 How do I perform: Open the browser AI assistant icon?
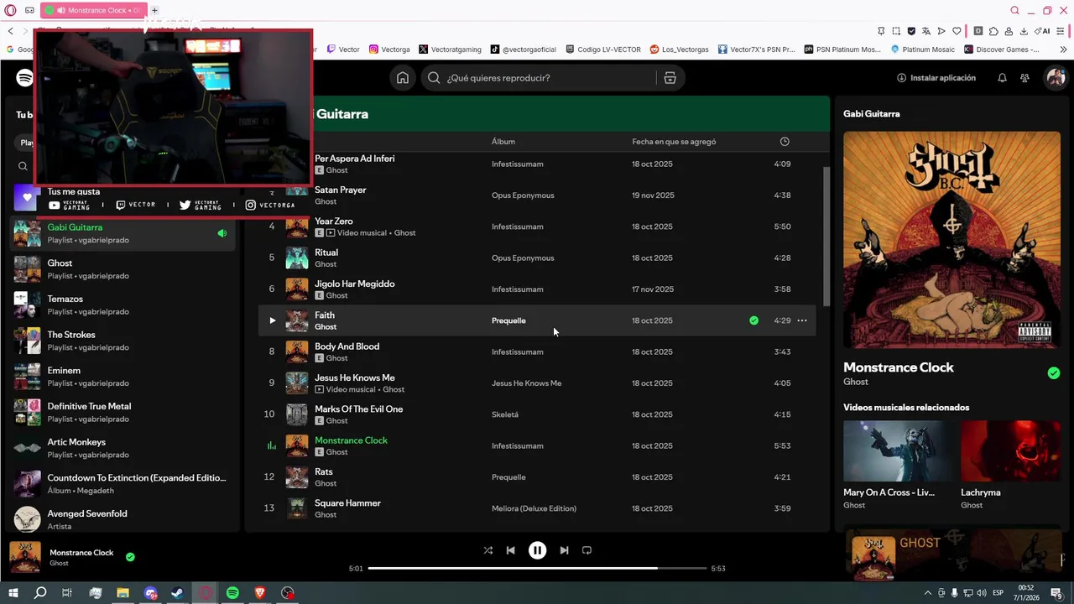click(x=1044, y=31)
